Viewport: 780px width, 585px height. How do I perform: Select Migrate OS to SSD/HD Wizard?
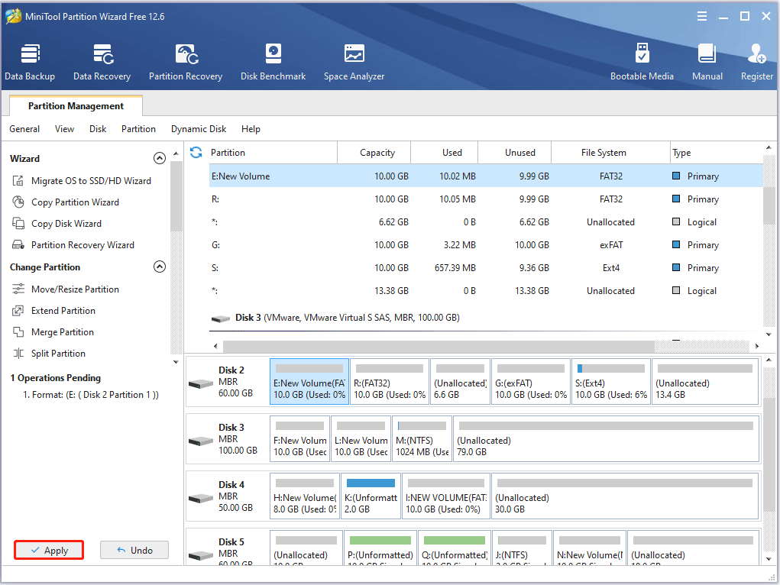(x=91, y=181)
